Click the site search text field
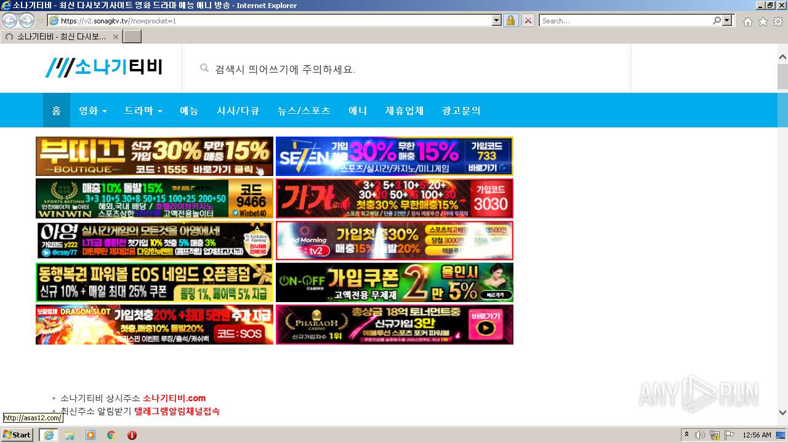This screenshot has width=788, height=443. click(x=406, y=68)
